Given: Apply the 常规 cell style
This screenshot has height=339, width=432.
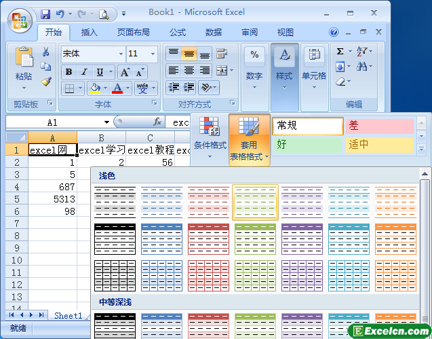Looking at the screenshot, I should tap(308, 126).
